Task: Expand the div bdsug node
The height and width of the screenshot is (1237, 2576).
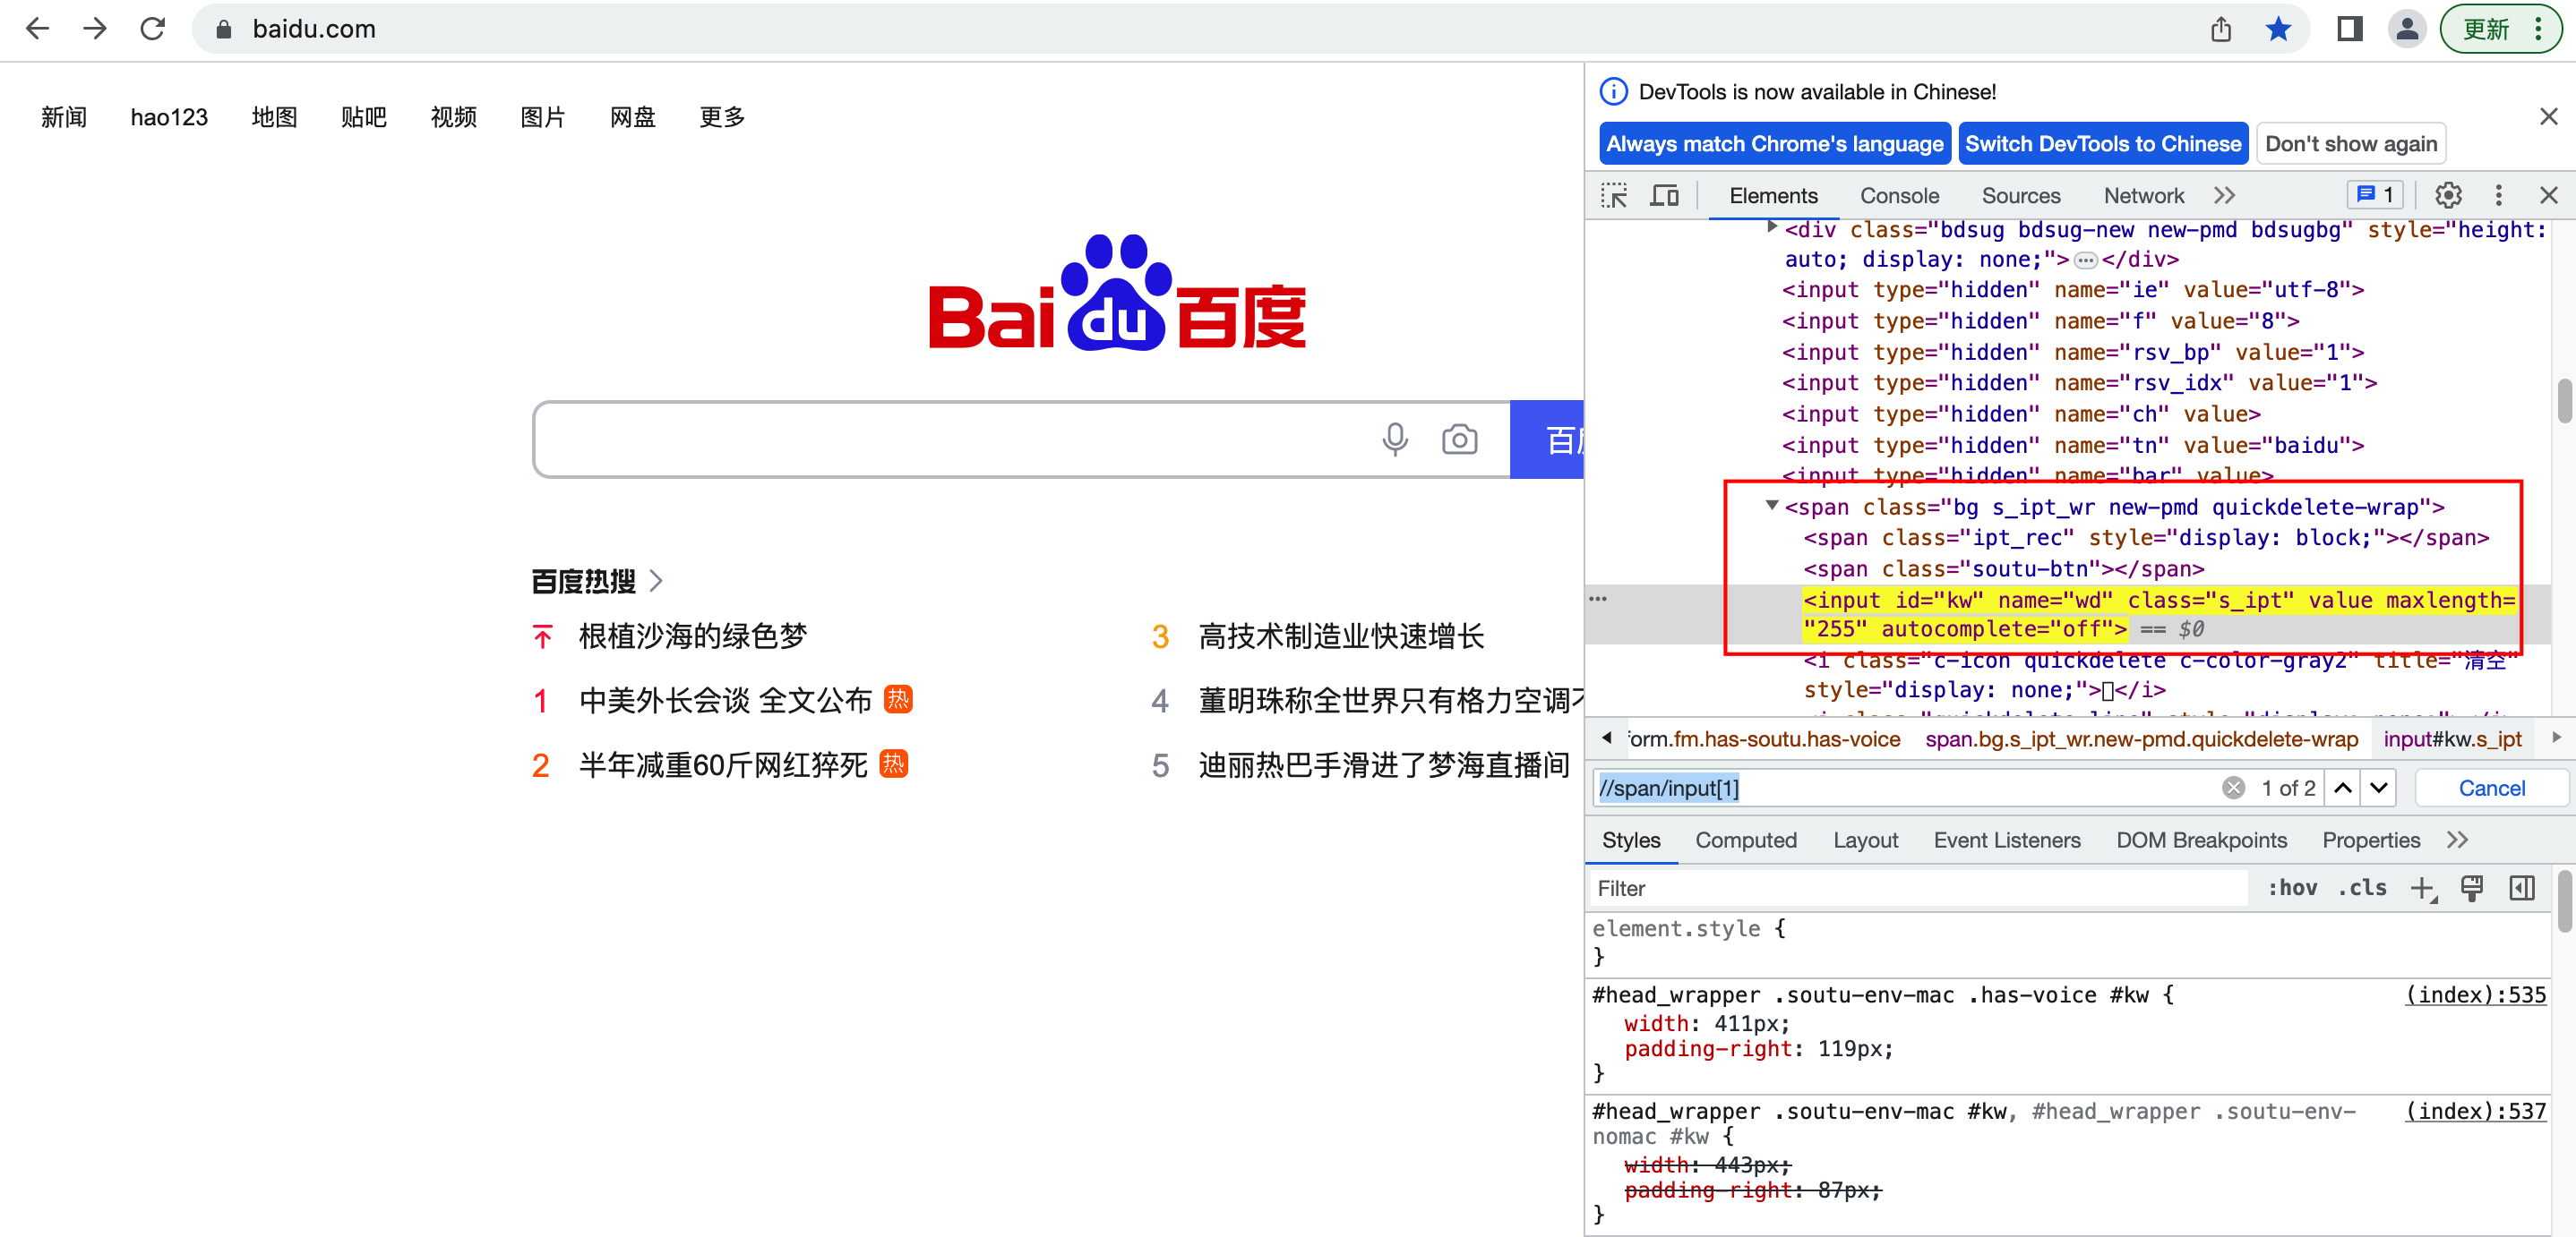Action: [x=1772, y=228]
